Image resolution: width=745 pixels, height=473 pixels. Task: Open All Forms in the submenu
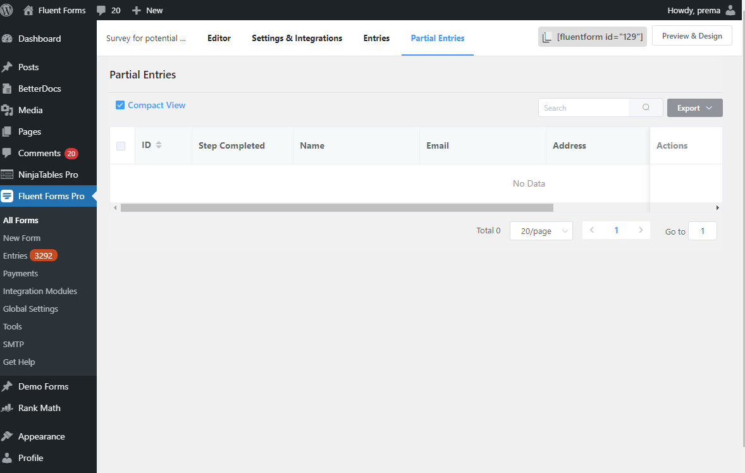pyautogui.click(x=21, y=220)
